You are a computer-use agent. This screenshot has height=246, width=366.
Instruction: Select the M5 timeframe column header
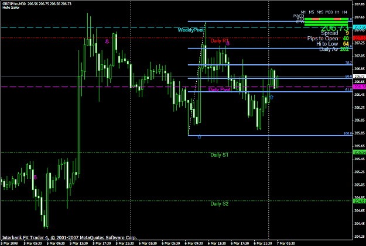click(312, 12)
